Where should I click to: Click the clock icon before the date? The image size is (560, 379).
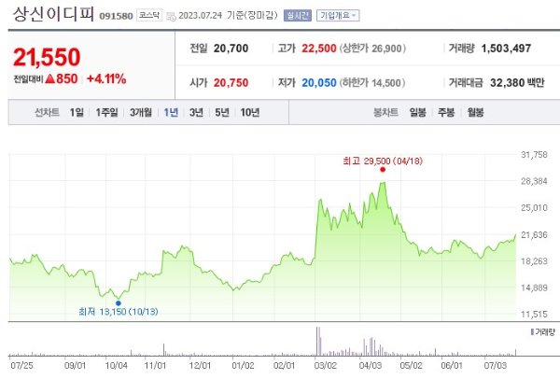pos(172,17)
